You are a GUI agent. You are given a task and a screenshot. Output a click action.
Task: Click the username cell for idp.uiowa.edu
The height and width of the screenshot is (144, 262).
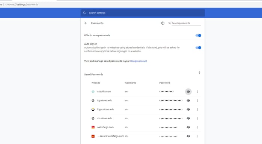(x=126, y=101)
